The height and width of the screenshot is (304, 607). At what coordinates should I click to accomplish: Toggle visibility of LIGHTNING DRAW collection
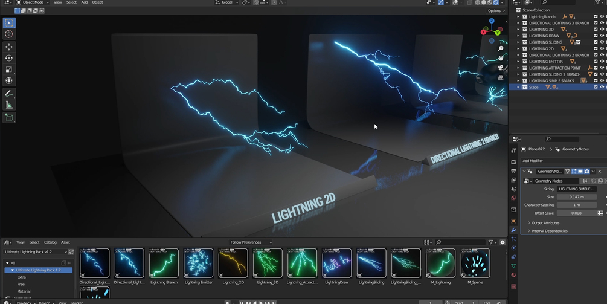[602, 36]
